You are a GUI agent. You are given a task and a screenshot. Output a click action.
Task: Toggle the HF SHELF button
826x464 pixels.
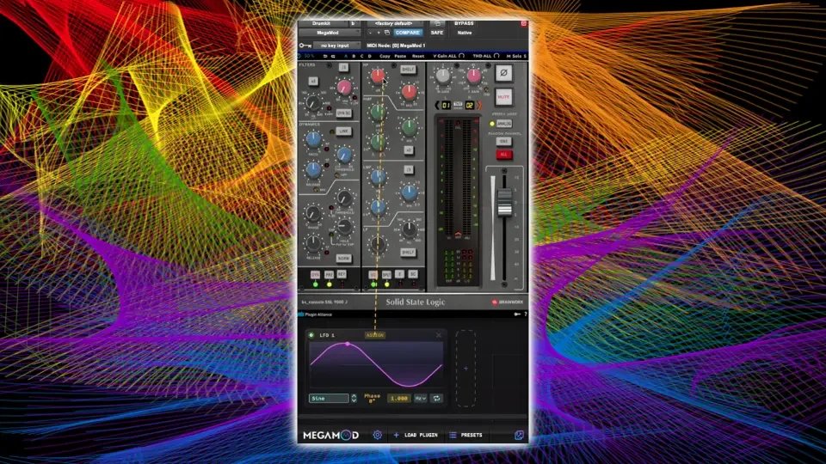(408, 70)
